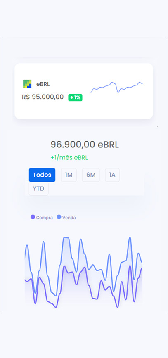
Task: Click the flat-topped peak of the Venda line
Action: click(x=66, y=238)
